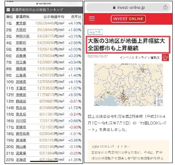Tap the invest-online.jp address bar
Screen dimensions: 175x165
[x=128, y=7]
